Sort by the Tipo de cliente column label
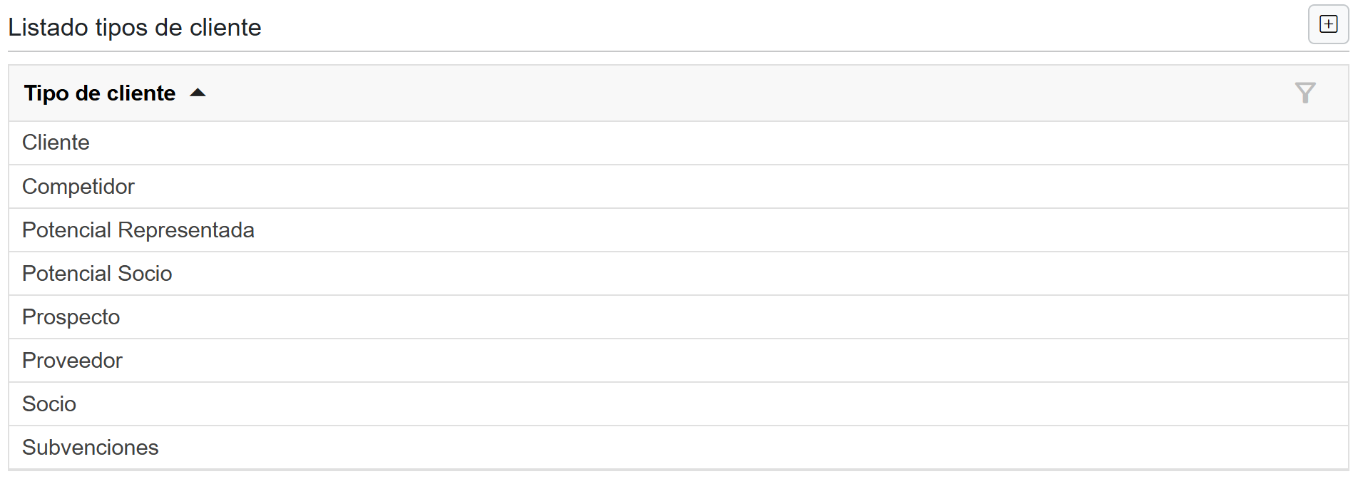Image resolution: width=1353 pixels, height=479 pixels. click(100, 93)
